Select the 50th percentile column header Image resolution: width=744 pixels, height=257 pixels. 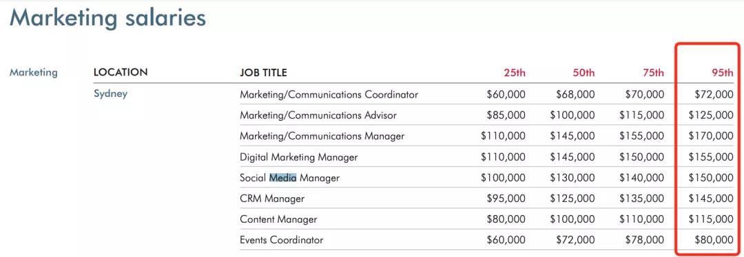coord(584,73)
